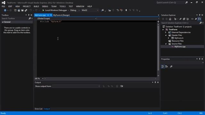205x115 pixels.
Task: Collapse the General group in Toolbox
Action: [3, 22]
